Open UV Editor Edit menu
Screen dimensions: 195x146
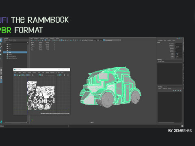tap(15, 73)
